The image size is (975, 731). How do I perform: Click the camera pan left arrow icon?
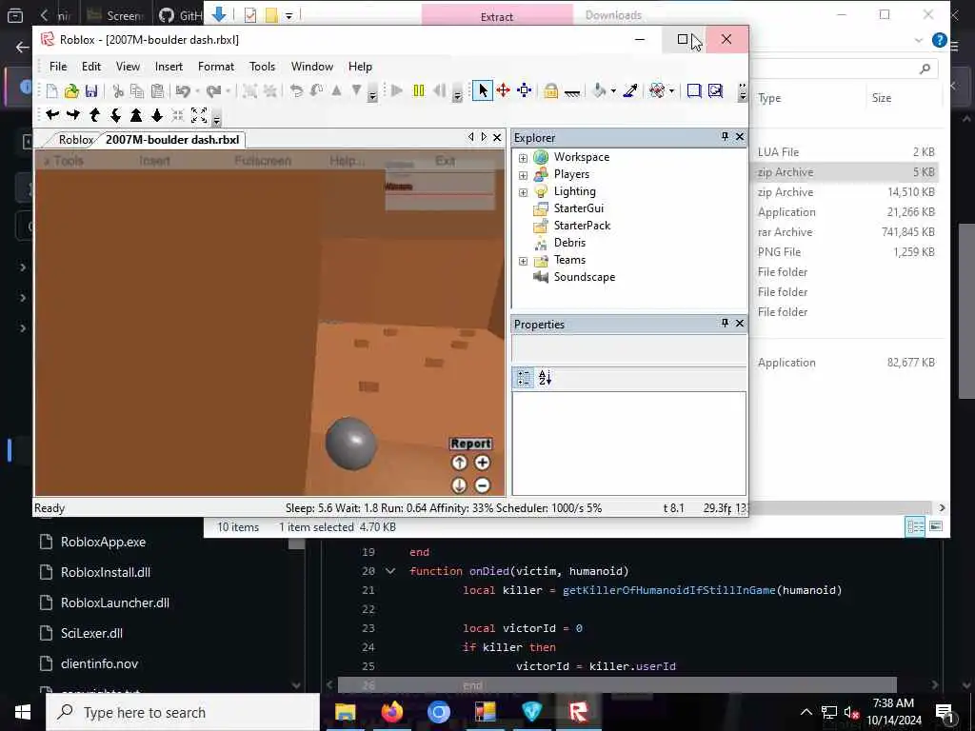(53, 115)
